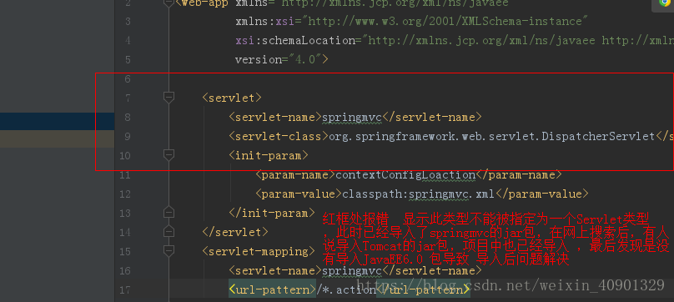Click the contextConfigLoaction parameter name
The width and height of the screenshot is (674, 302).
pyautogui.click(x=405, y=174)
